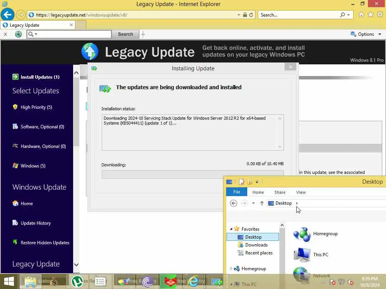The image size is (386, 289).
Task: Click the Internet Explorer back arrow
Action: (x=8, y=15)
